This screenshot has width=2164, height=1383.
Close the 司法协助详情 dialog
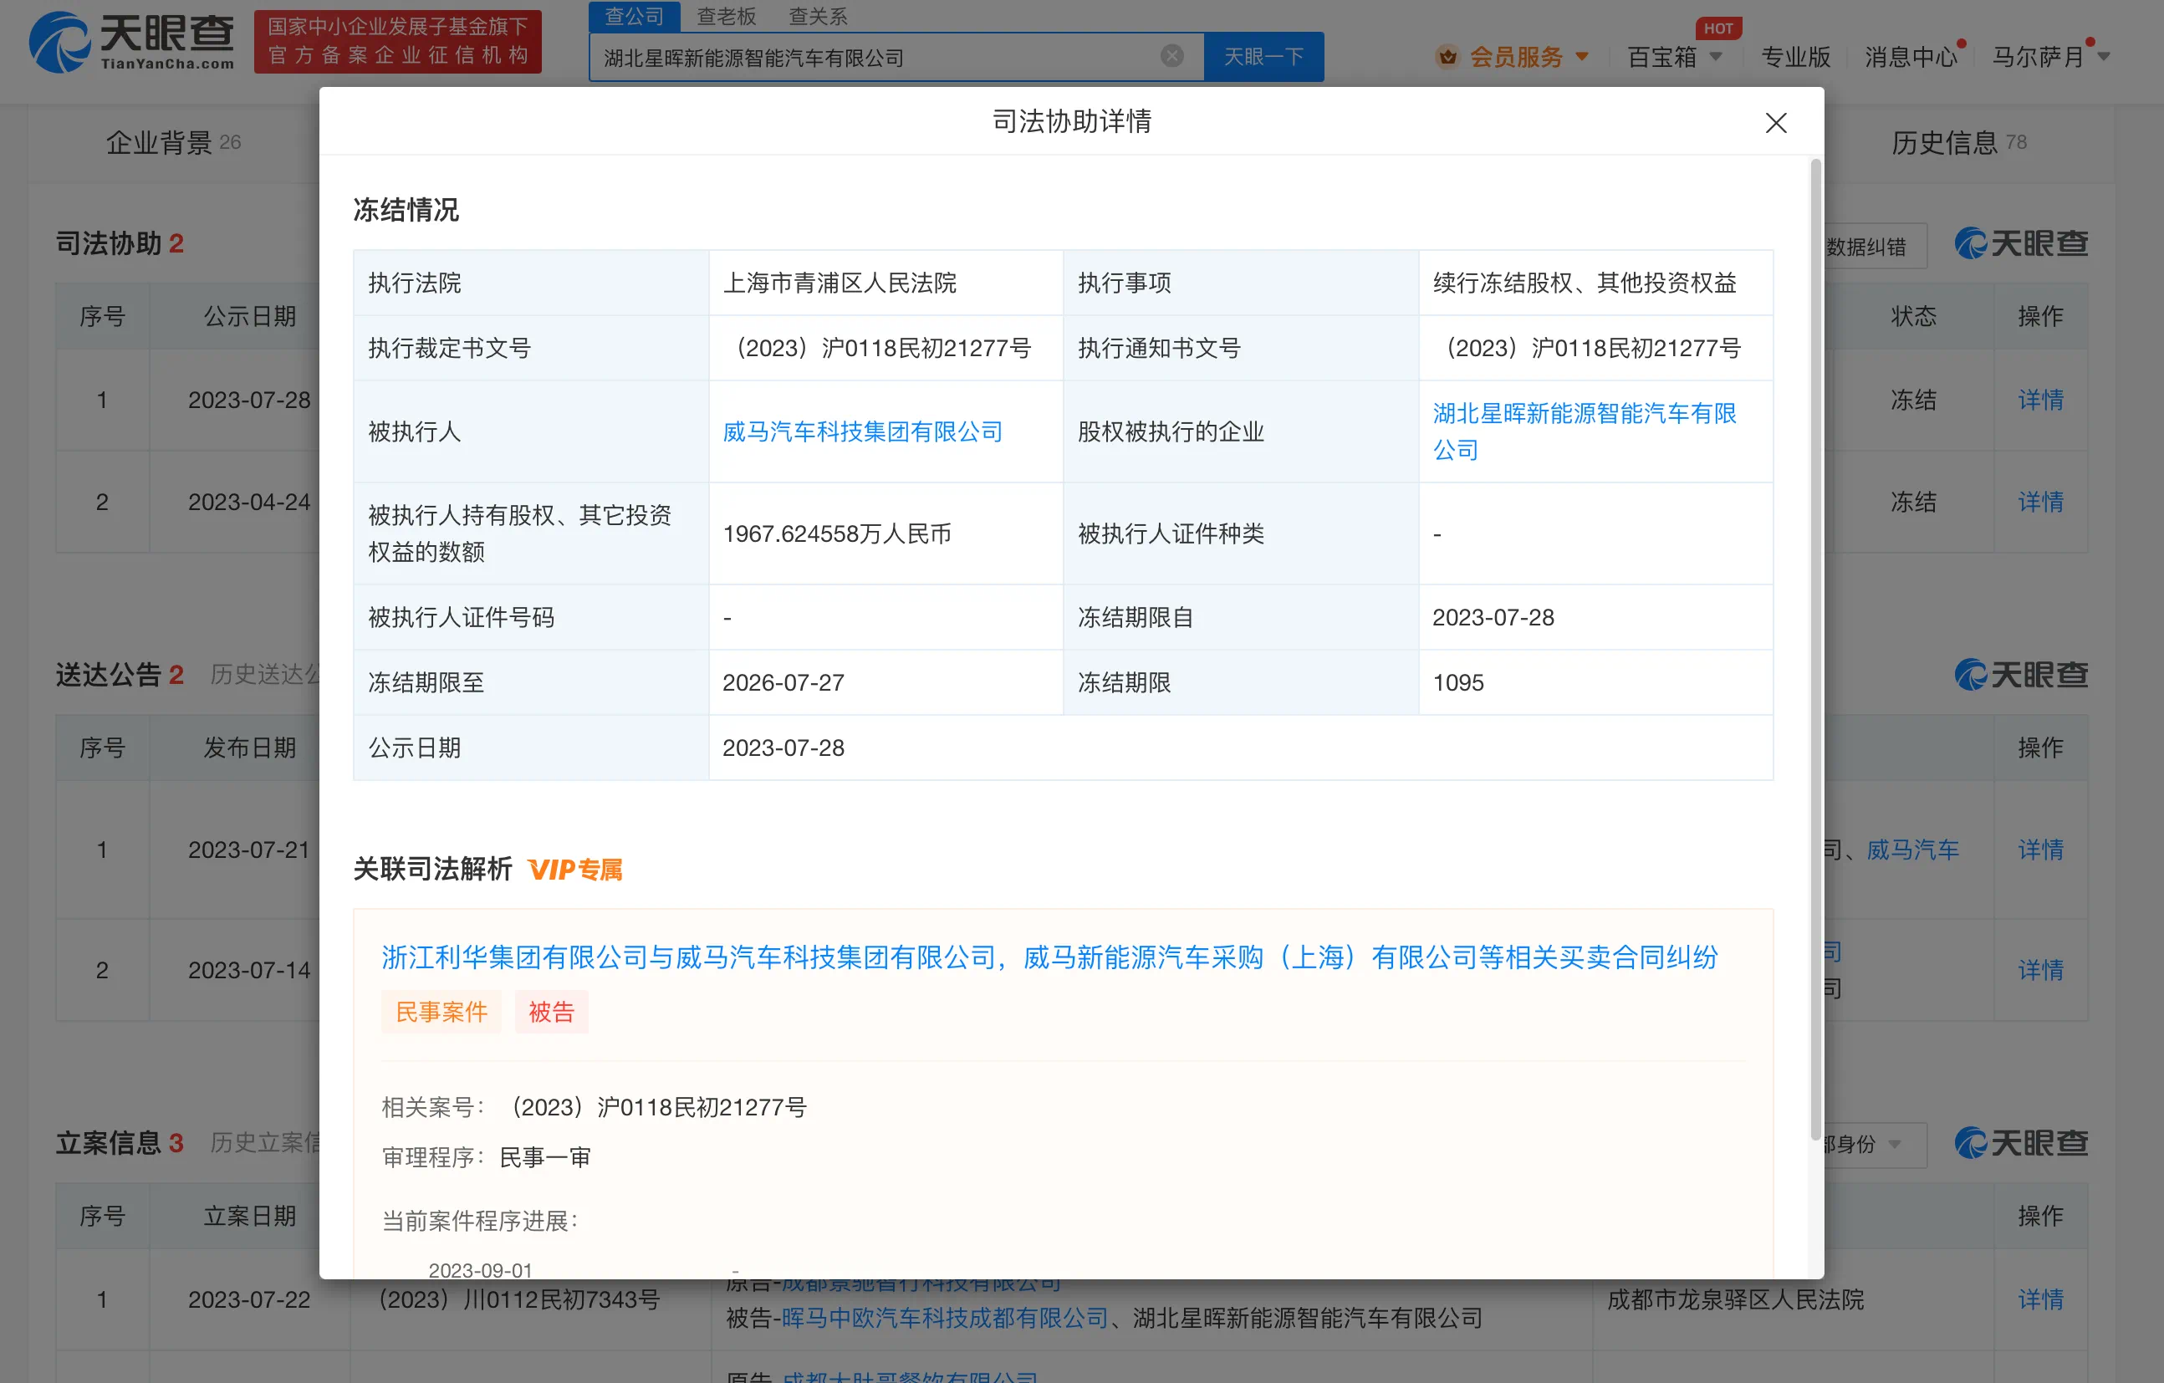click(x=1775, y=123)
